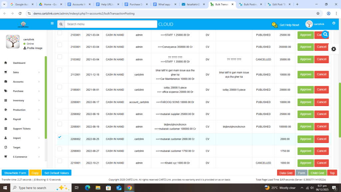This screenshot has height=192, width=341.
Task: Cancel the Khalid xyz 1000.00 transaction
Action: point(321,163)
